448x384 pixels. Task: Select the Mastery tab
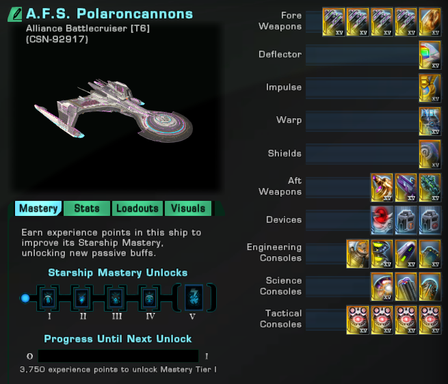point(38,208)
